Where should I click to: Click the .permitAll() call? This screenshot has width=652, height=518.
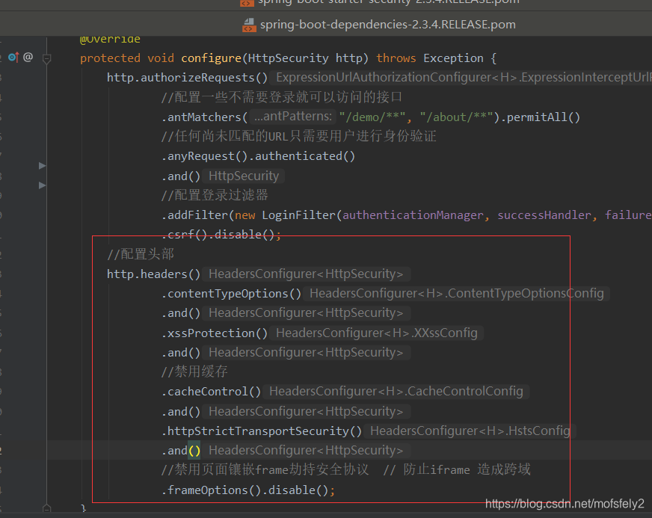point(540,117)
